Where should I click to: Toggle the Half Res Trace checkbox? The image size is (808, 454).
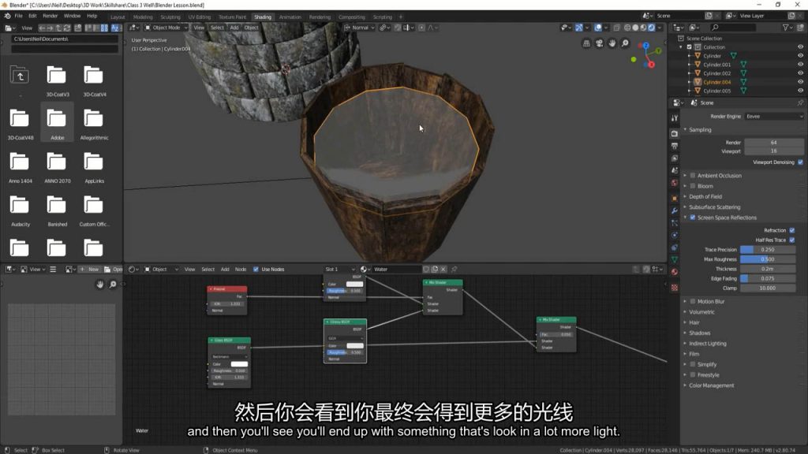pyautogui.click(x=792, y=240)
